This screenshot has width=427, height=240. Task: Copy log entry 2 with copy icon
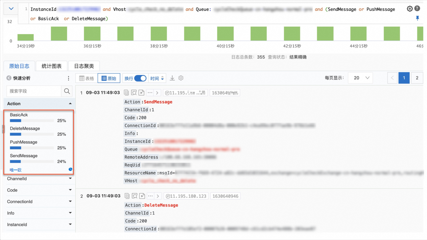pyautogui.click(x=127, y=196)
